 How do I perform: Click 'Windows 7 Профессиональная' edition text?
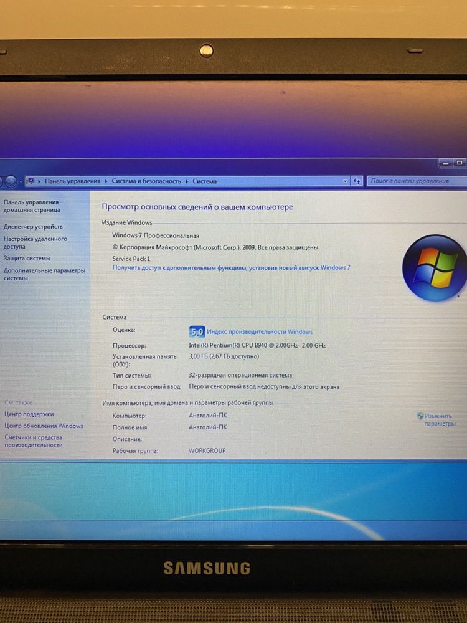156,235
